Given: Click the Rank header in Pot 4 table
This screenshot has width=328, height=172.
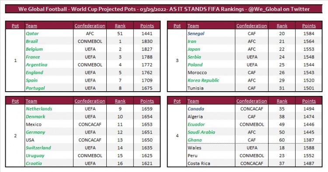Looking at the screenshot, I should click(x=282, y=101).
